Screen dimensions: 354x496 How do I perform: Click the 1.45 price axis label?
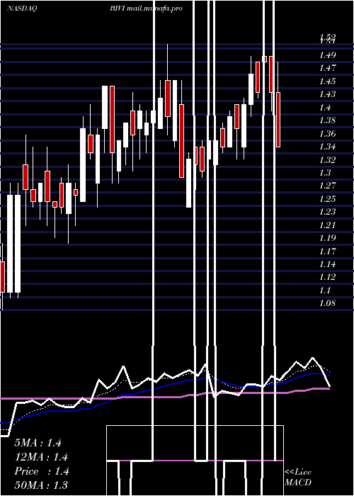(327, 81)
